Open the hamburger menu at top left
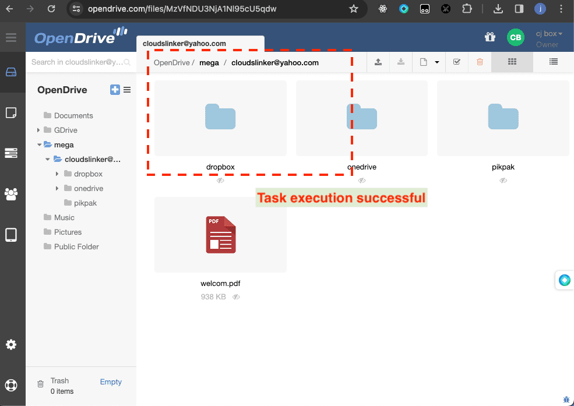Viewport: 574px width, 406px height. click(11, 37)
